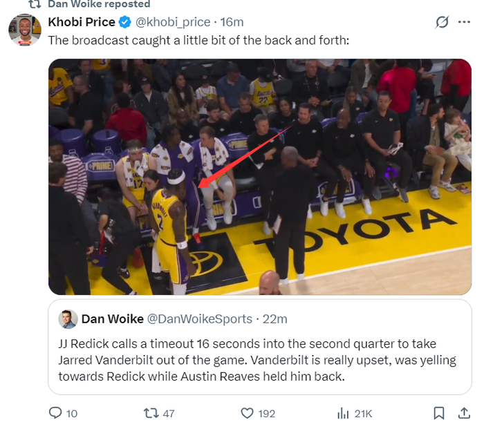Click the Dan Woike name in quoted tweet
The image size is (484, 431).
[113, 318]
